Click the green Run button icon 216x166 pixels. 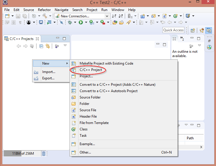81,22
